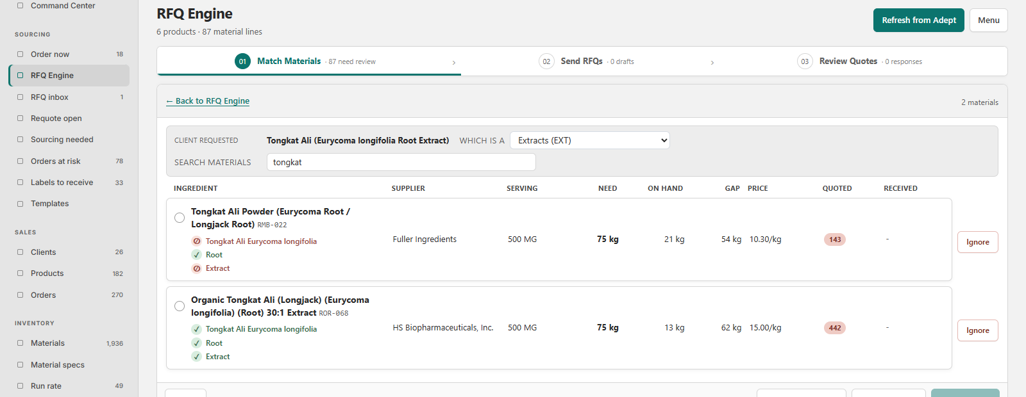Image resolution: width=1026 pixels, height=397 pixels.
Task: Click the quoted badge showing 442
Action: point(835,328)
